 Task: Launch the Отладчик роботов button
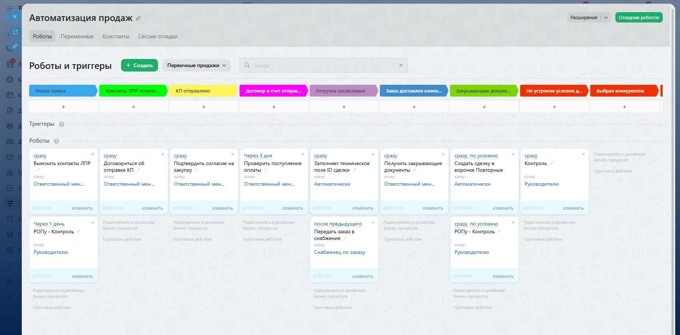click(639, 18)
